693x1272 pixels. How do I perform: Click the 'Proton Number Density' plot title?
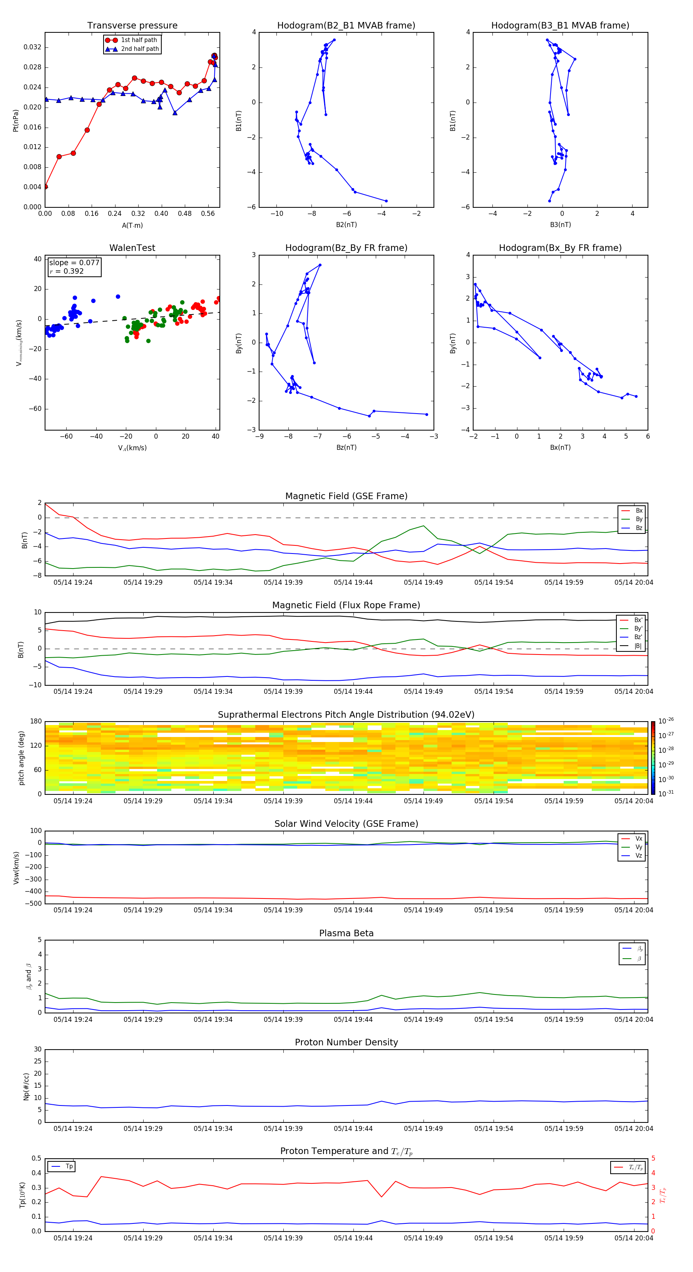[x=346, y=1042]
